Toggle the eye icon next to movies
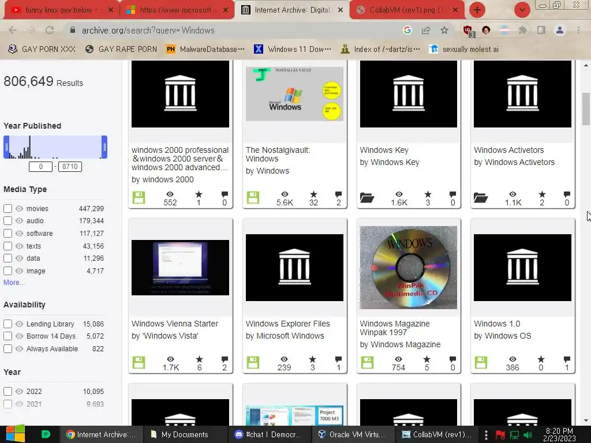The image size is (591, 443). [x=19, y=208]
